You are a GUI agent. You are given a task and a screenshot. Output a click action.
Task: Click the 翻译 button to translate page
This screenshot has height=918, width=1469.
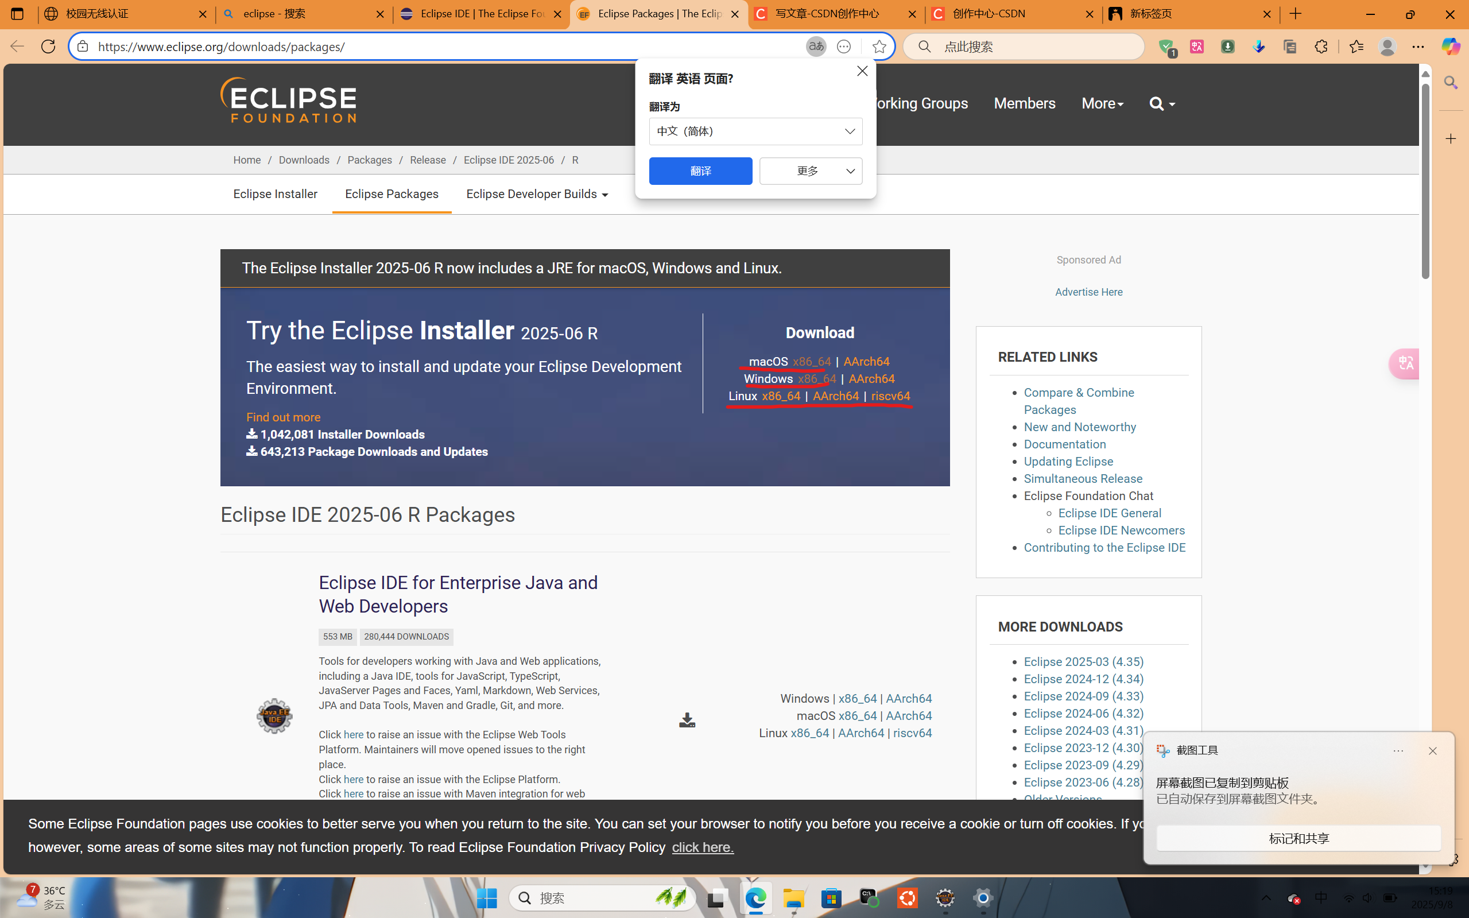[700, 171]
